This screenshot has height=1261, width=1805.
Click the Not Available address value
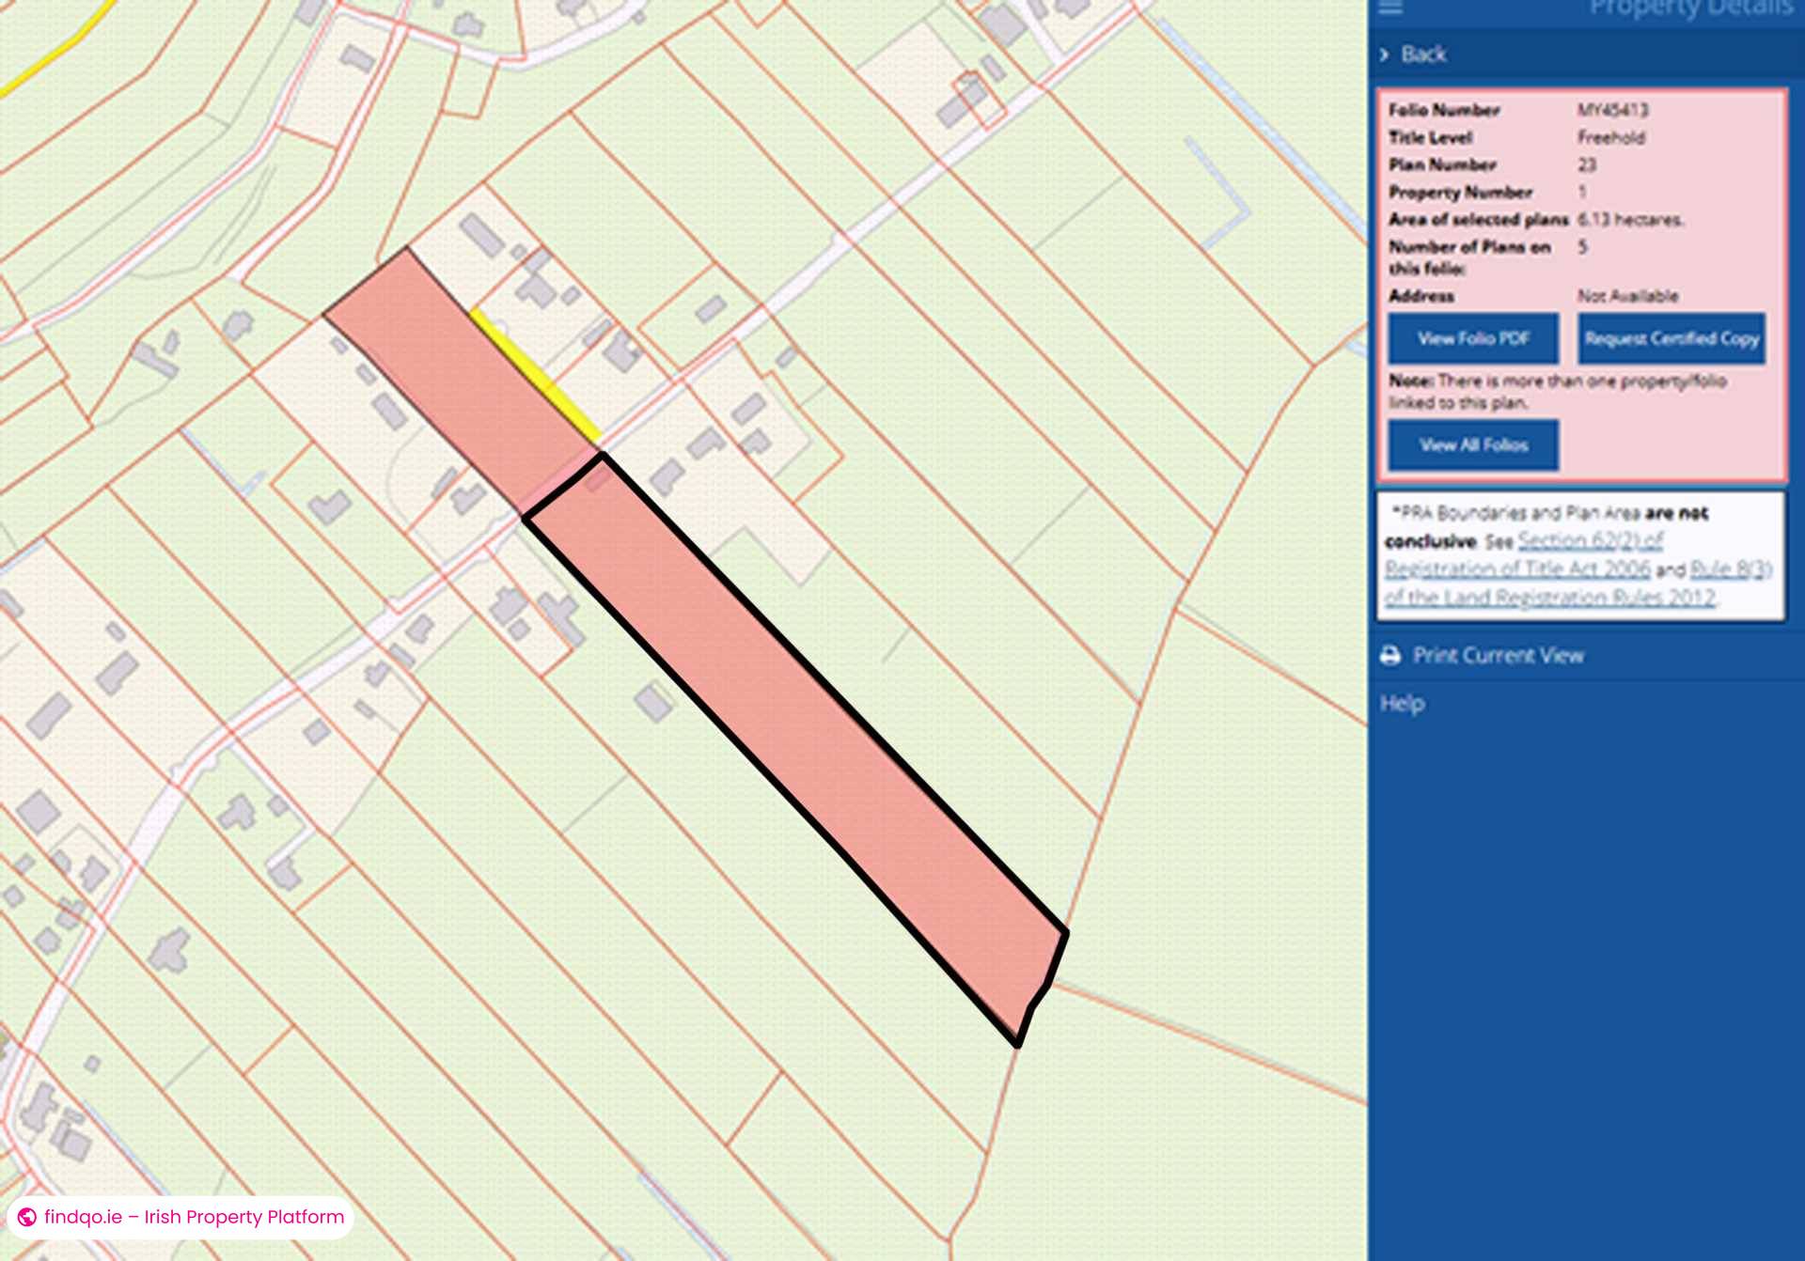pyautogui.click(x=1627, y=296)
